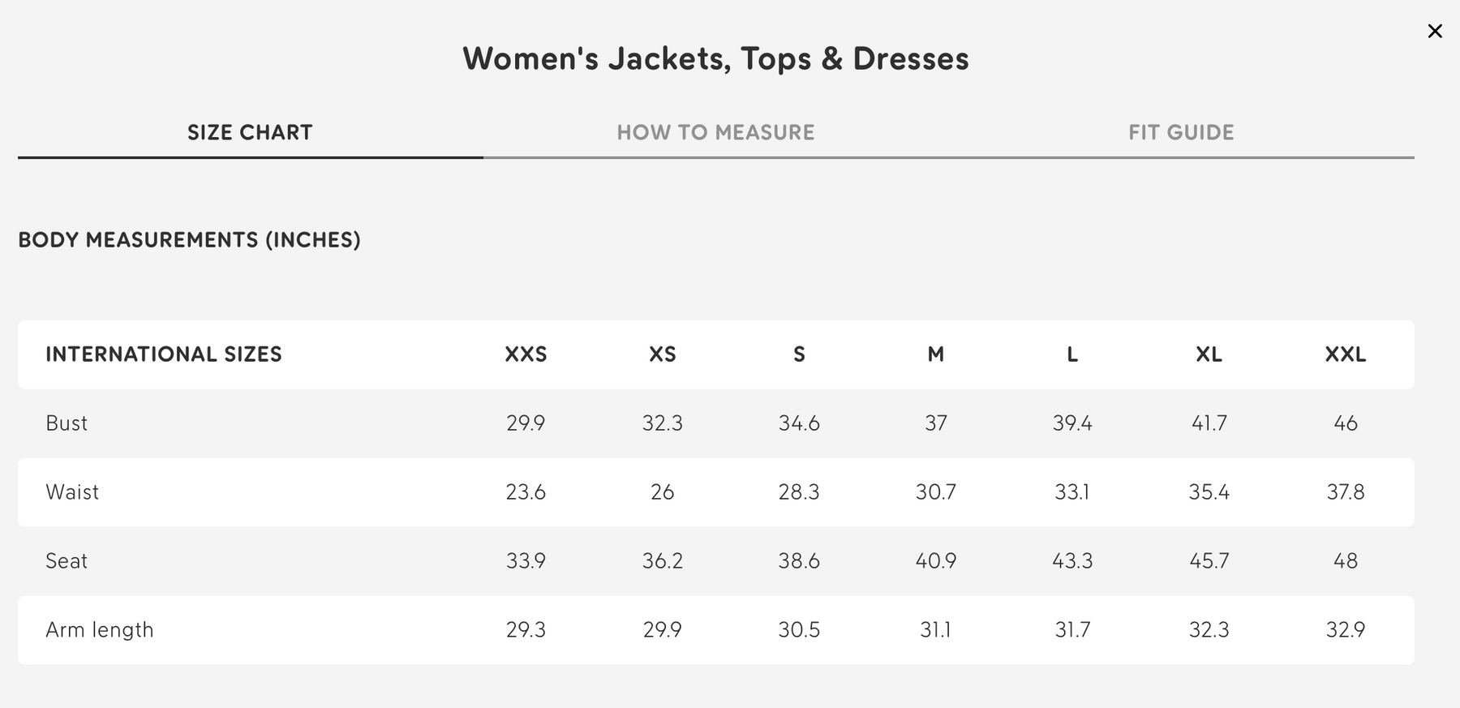Click the Seat row label
The width and height of the screenshot is (1460, 708).
[x=67, y=561]
